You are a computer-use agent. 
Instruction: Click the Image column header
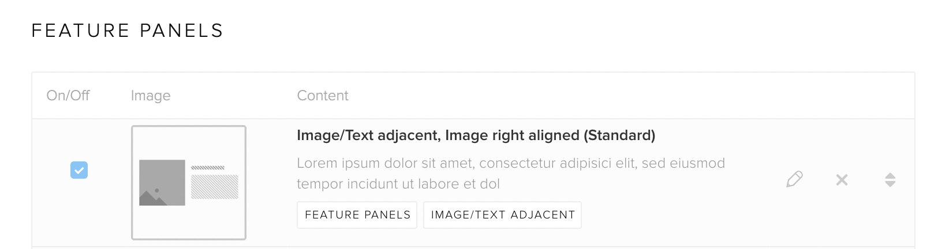coord(151,96)
